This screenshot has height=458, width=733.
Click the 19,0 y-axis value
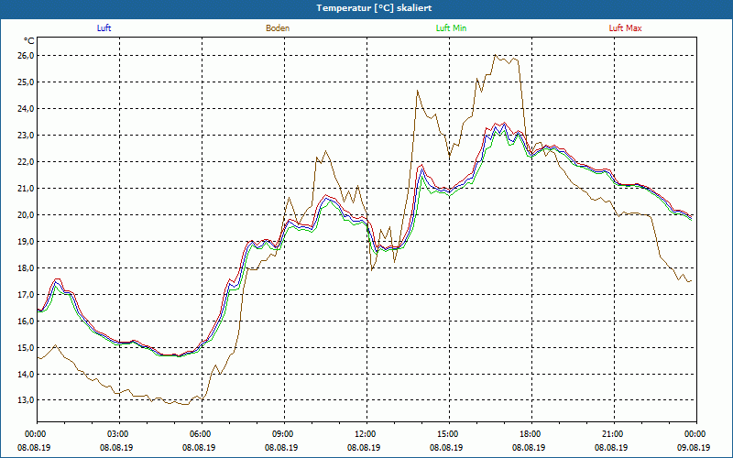[27, 242]
